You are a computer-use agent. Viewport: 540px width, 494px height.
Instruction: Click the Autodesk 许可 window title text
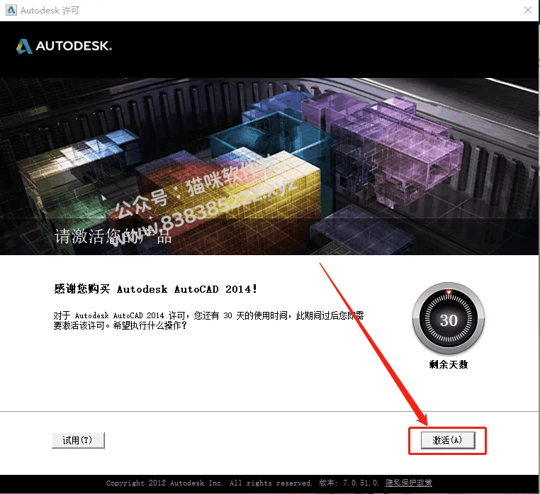50,11
